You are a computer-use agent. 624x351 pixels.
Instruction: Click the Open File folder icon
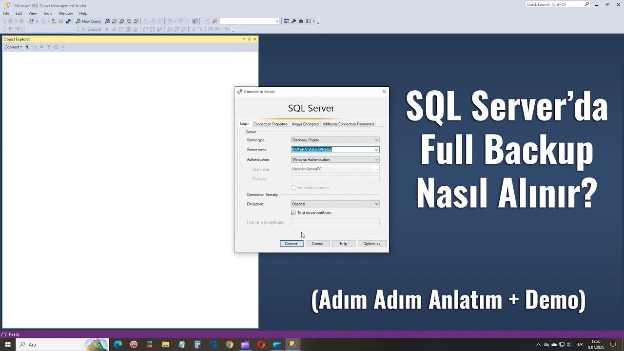(54, 21)
